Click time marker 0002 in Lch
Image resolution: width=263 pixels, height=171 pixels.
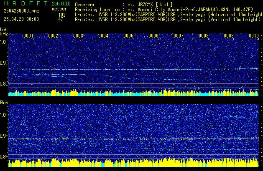(53, 36)
